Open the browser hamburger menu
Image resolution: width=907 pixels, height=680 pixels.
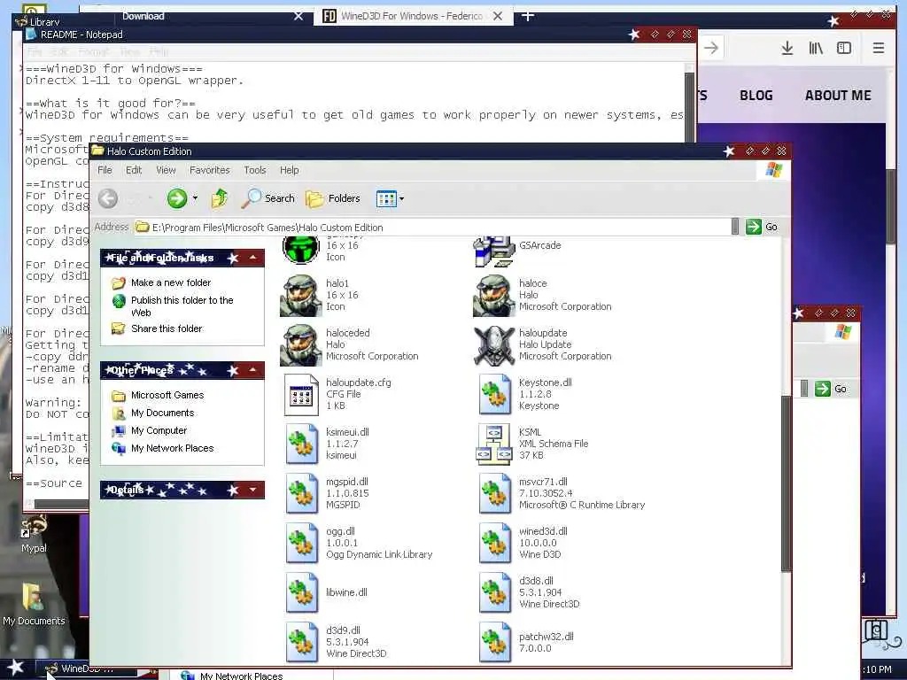click(879, 48)
